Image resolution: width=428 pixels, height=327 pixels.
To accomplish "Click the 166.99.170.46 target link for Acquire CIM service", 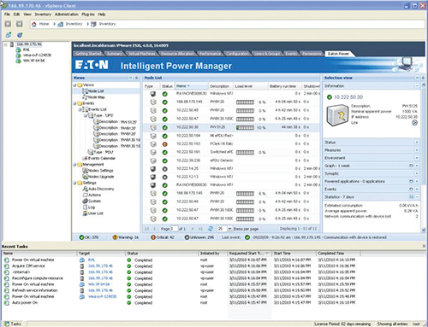I will point(100,266).
